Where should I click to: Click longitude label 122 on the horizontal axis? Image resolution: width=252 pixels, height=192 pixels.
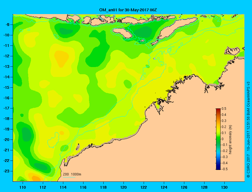144,187
